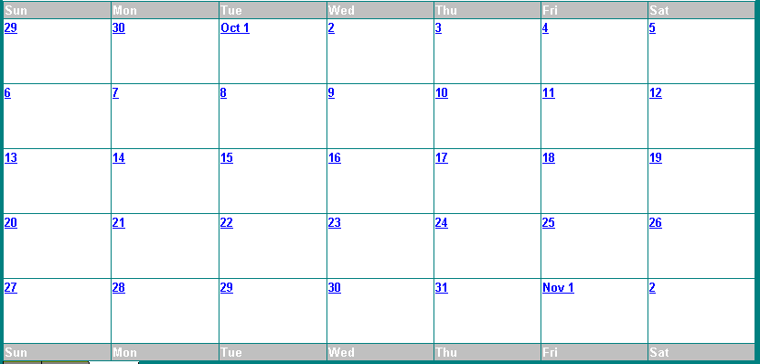
Task: Click the date link for Saturday 5
Action: [x=652, y=28]
